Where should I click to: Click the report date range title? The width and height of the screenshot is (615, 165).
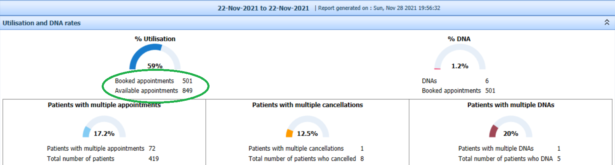point(263,8)
